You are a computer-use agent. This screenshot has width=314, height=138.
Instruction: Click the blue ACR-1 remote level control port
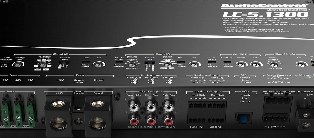(x=244, y=118)
